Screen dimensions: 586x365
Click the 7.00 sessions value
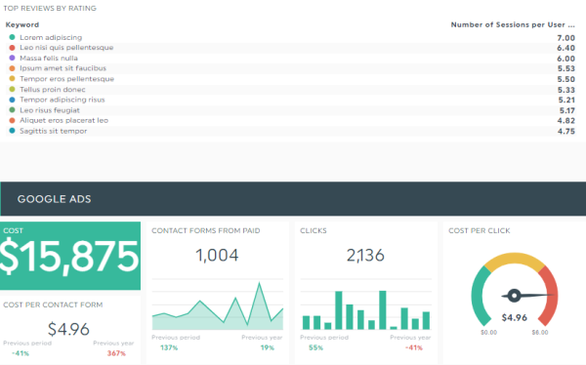[x=565, y=38]
